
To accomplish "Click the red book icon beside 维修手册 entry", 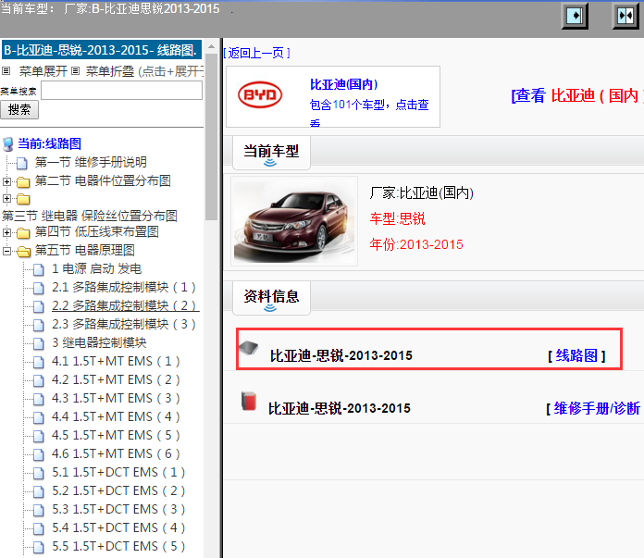I will click(248, 401).
